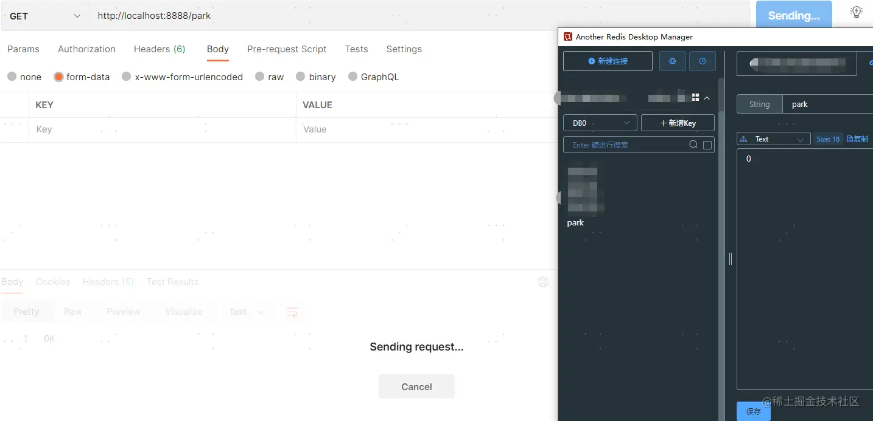Open the GET method dropdown
Screen dimensions: 873x421
point(44,16)
